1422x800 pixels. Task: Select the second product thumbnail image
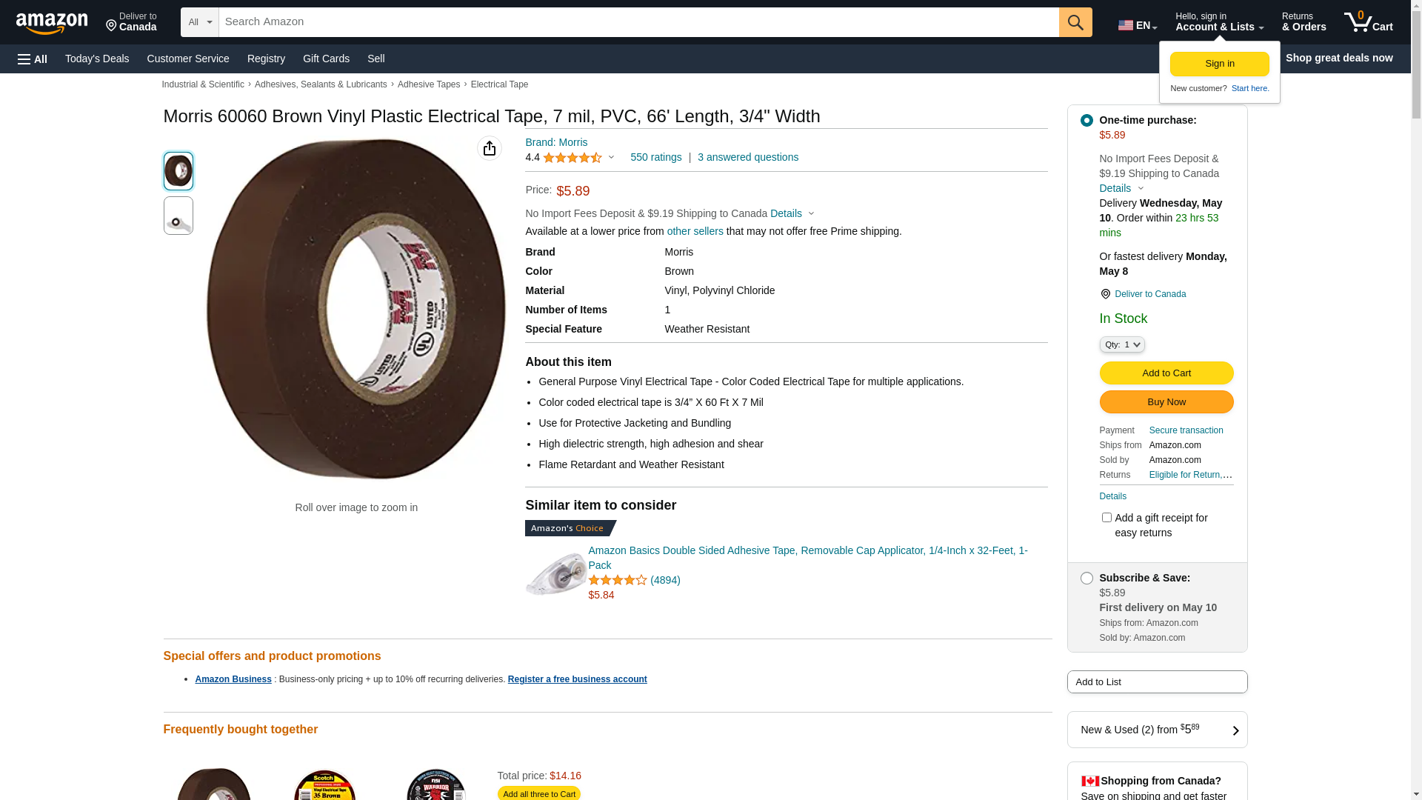[178, 216]
